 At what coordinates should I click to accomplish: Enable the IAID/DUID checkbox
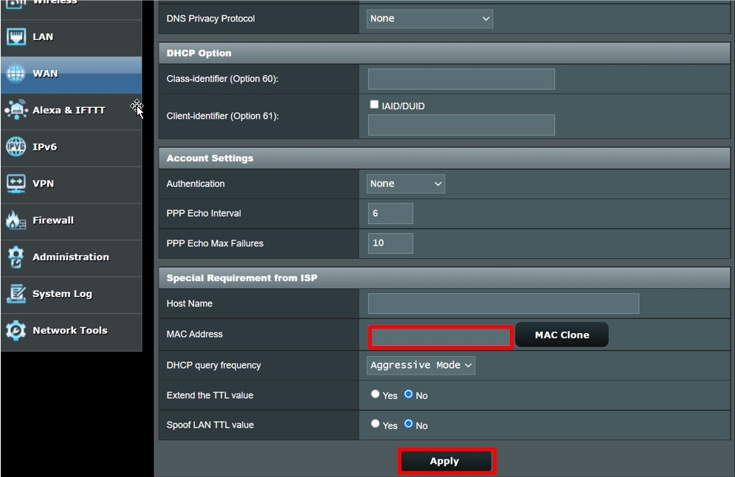tap(375, 105)
